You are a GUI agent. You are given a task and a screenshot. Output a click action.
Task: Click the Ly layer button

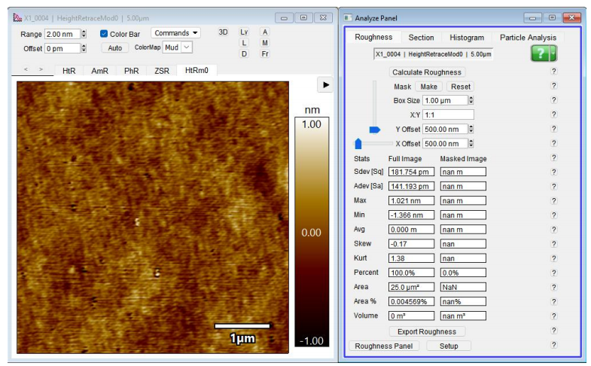pyautogui.click(x=244, y=32)
